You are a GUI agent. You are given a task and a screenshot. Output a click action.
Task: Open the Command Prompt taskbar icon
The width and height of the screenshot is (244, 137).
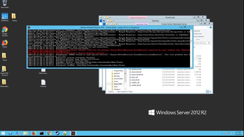42,133
